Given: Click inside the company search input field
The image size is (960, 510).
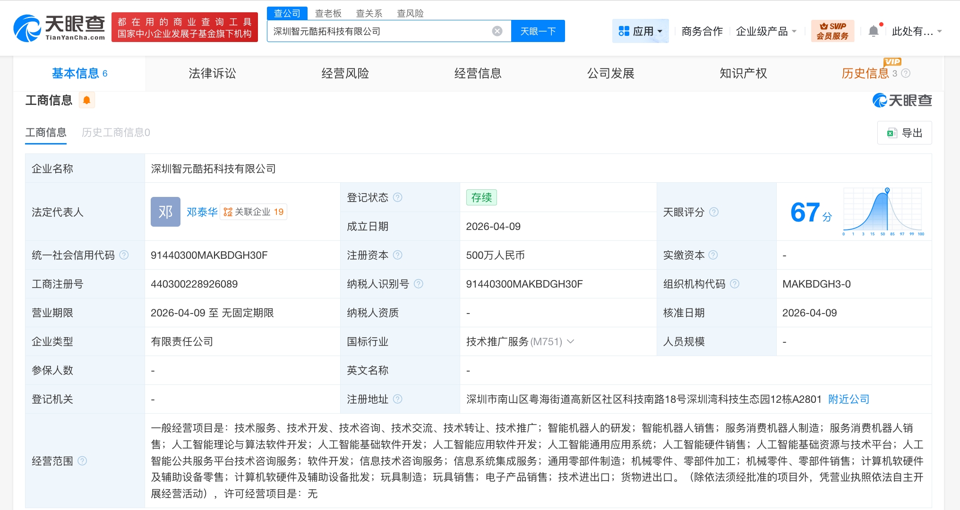Looking at the screenshot, I should (x=378, y=31).
